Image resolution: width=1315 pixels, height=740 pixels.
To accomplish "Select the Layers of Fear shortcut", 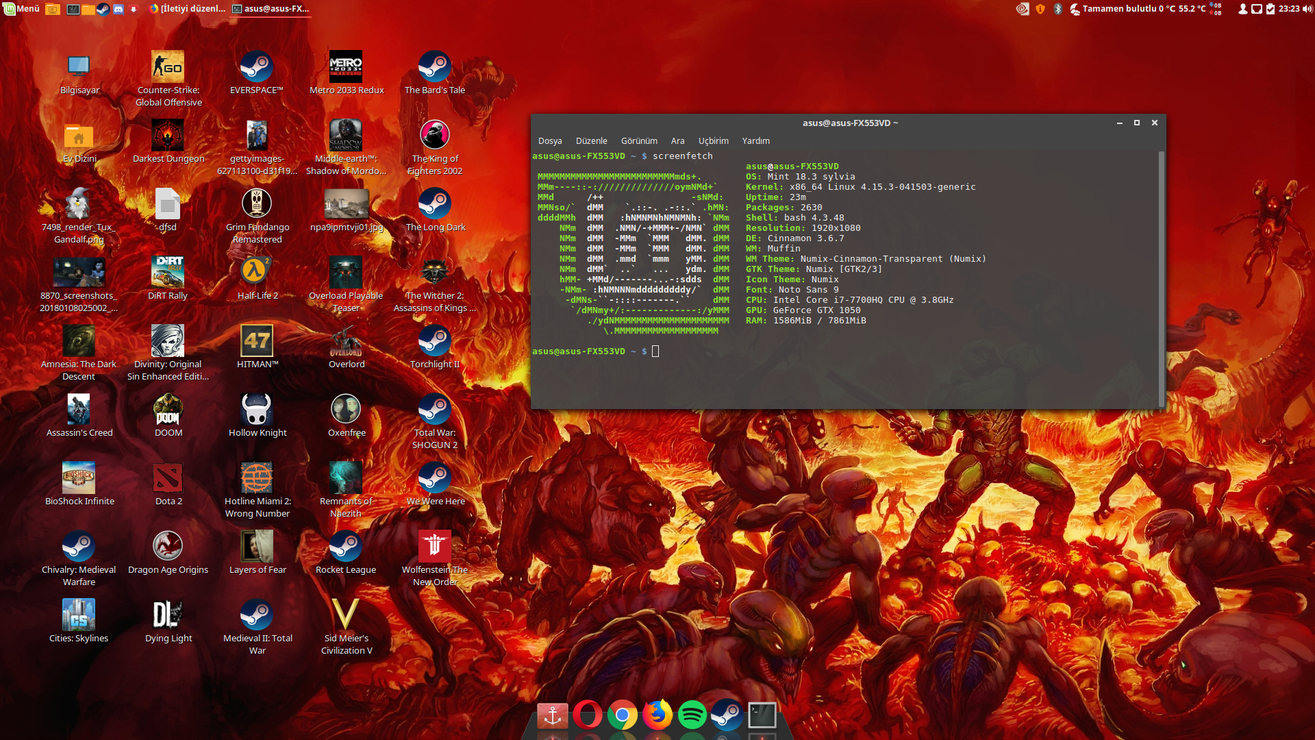I will [257, 553].
